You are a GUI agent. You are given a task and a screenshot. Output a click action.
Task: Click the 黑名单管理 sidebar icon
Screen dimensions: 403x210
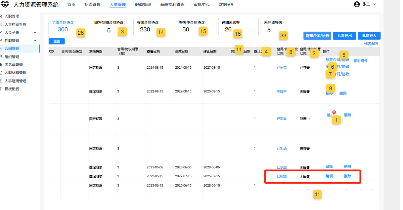1,65
